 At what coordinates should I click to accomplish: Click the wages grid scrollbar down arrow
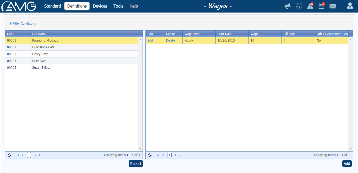350,149
